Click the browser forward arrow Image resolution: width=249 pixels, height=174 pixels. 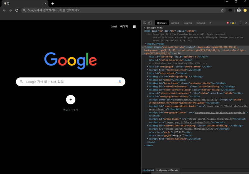click(x=11, y=10)
